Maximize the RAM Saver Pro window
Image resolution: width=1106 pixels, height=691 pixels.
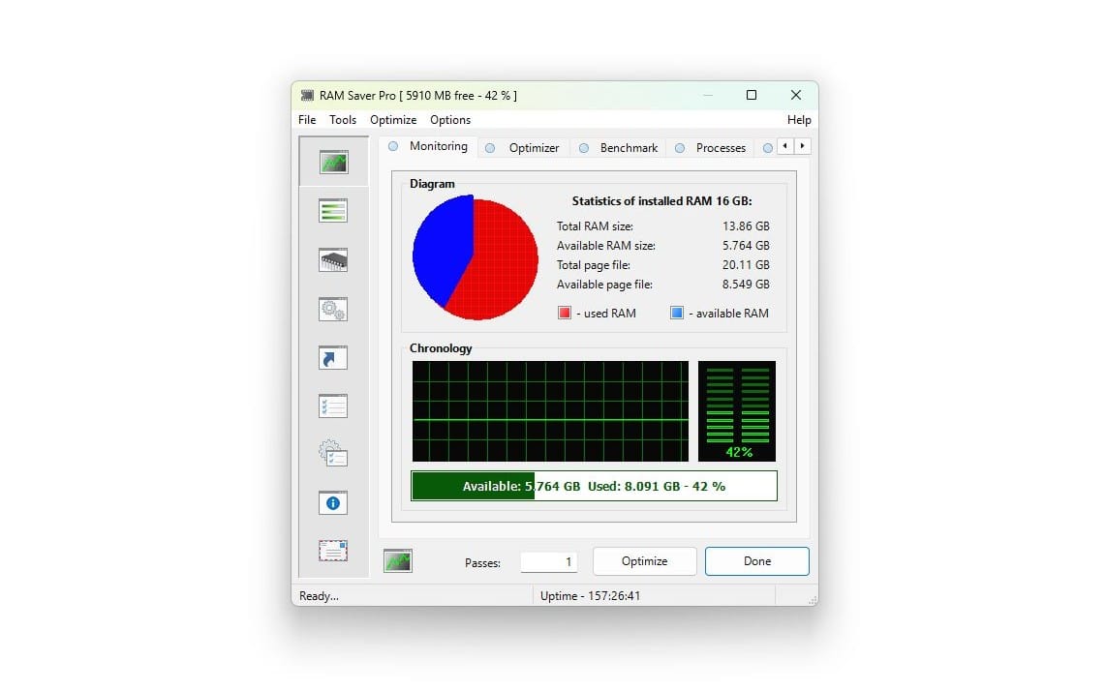pyautogui.click(x=752, y=95)
